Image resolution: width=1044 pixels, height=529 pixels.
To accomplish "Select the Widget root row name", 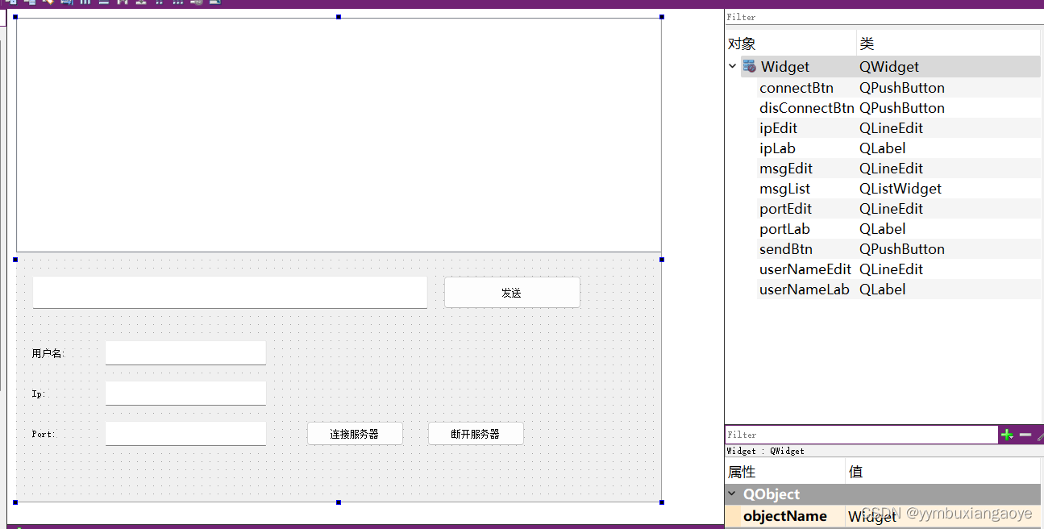I will pos(785,67).
